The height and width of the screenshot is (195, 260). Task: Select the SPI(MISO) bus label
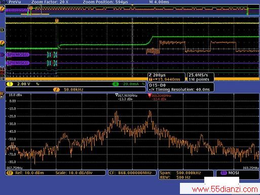[18, 63]
